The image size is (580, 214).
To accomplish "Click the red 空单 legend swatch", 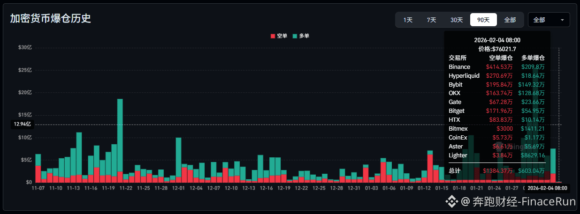I will [x=273, y=36].
